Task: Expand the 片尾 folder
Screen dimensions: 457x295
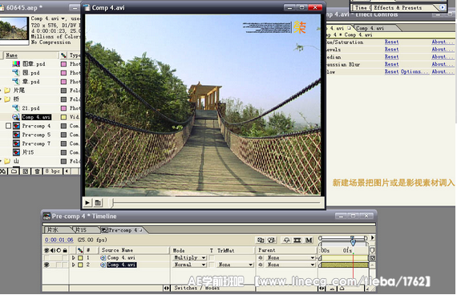Action: (x=1, y=91)
